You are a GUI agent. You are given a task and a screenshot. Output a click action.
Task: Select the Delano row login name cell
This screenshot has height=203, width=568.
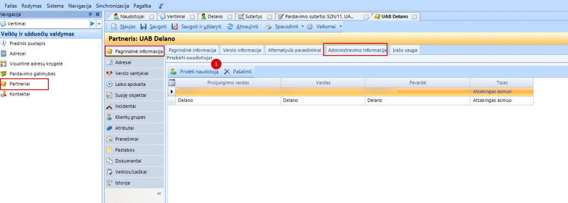point(228,100)
